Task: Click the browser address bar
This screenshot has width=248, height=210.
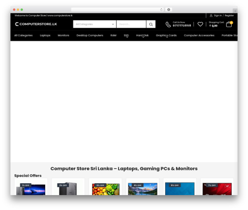Action: click(x=118, y=9)
